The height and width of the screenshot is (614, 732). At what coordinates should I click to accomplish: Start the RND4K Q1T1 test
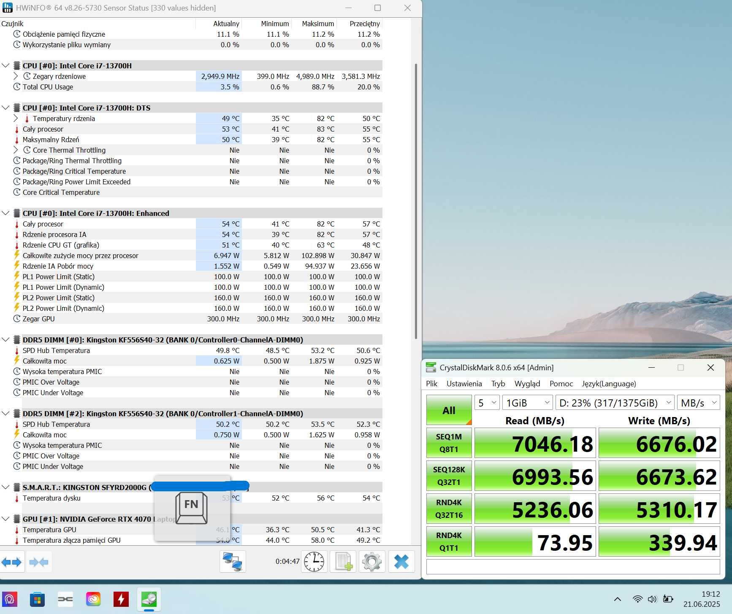(449, 541)
